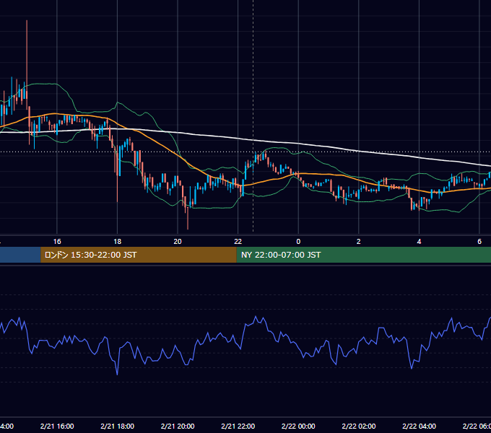Click the 2/22 04:00 date label

click(x=419, y=426)
